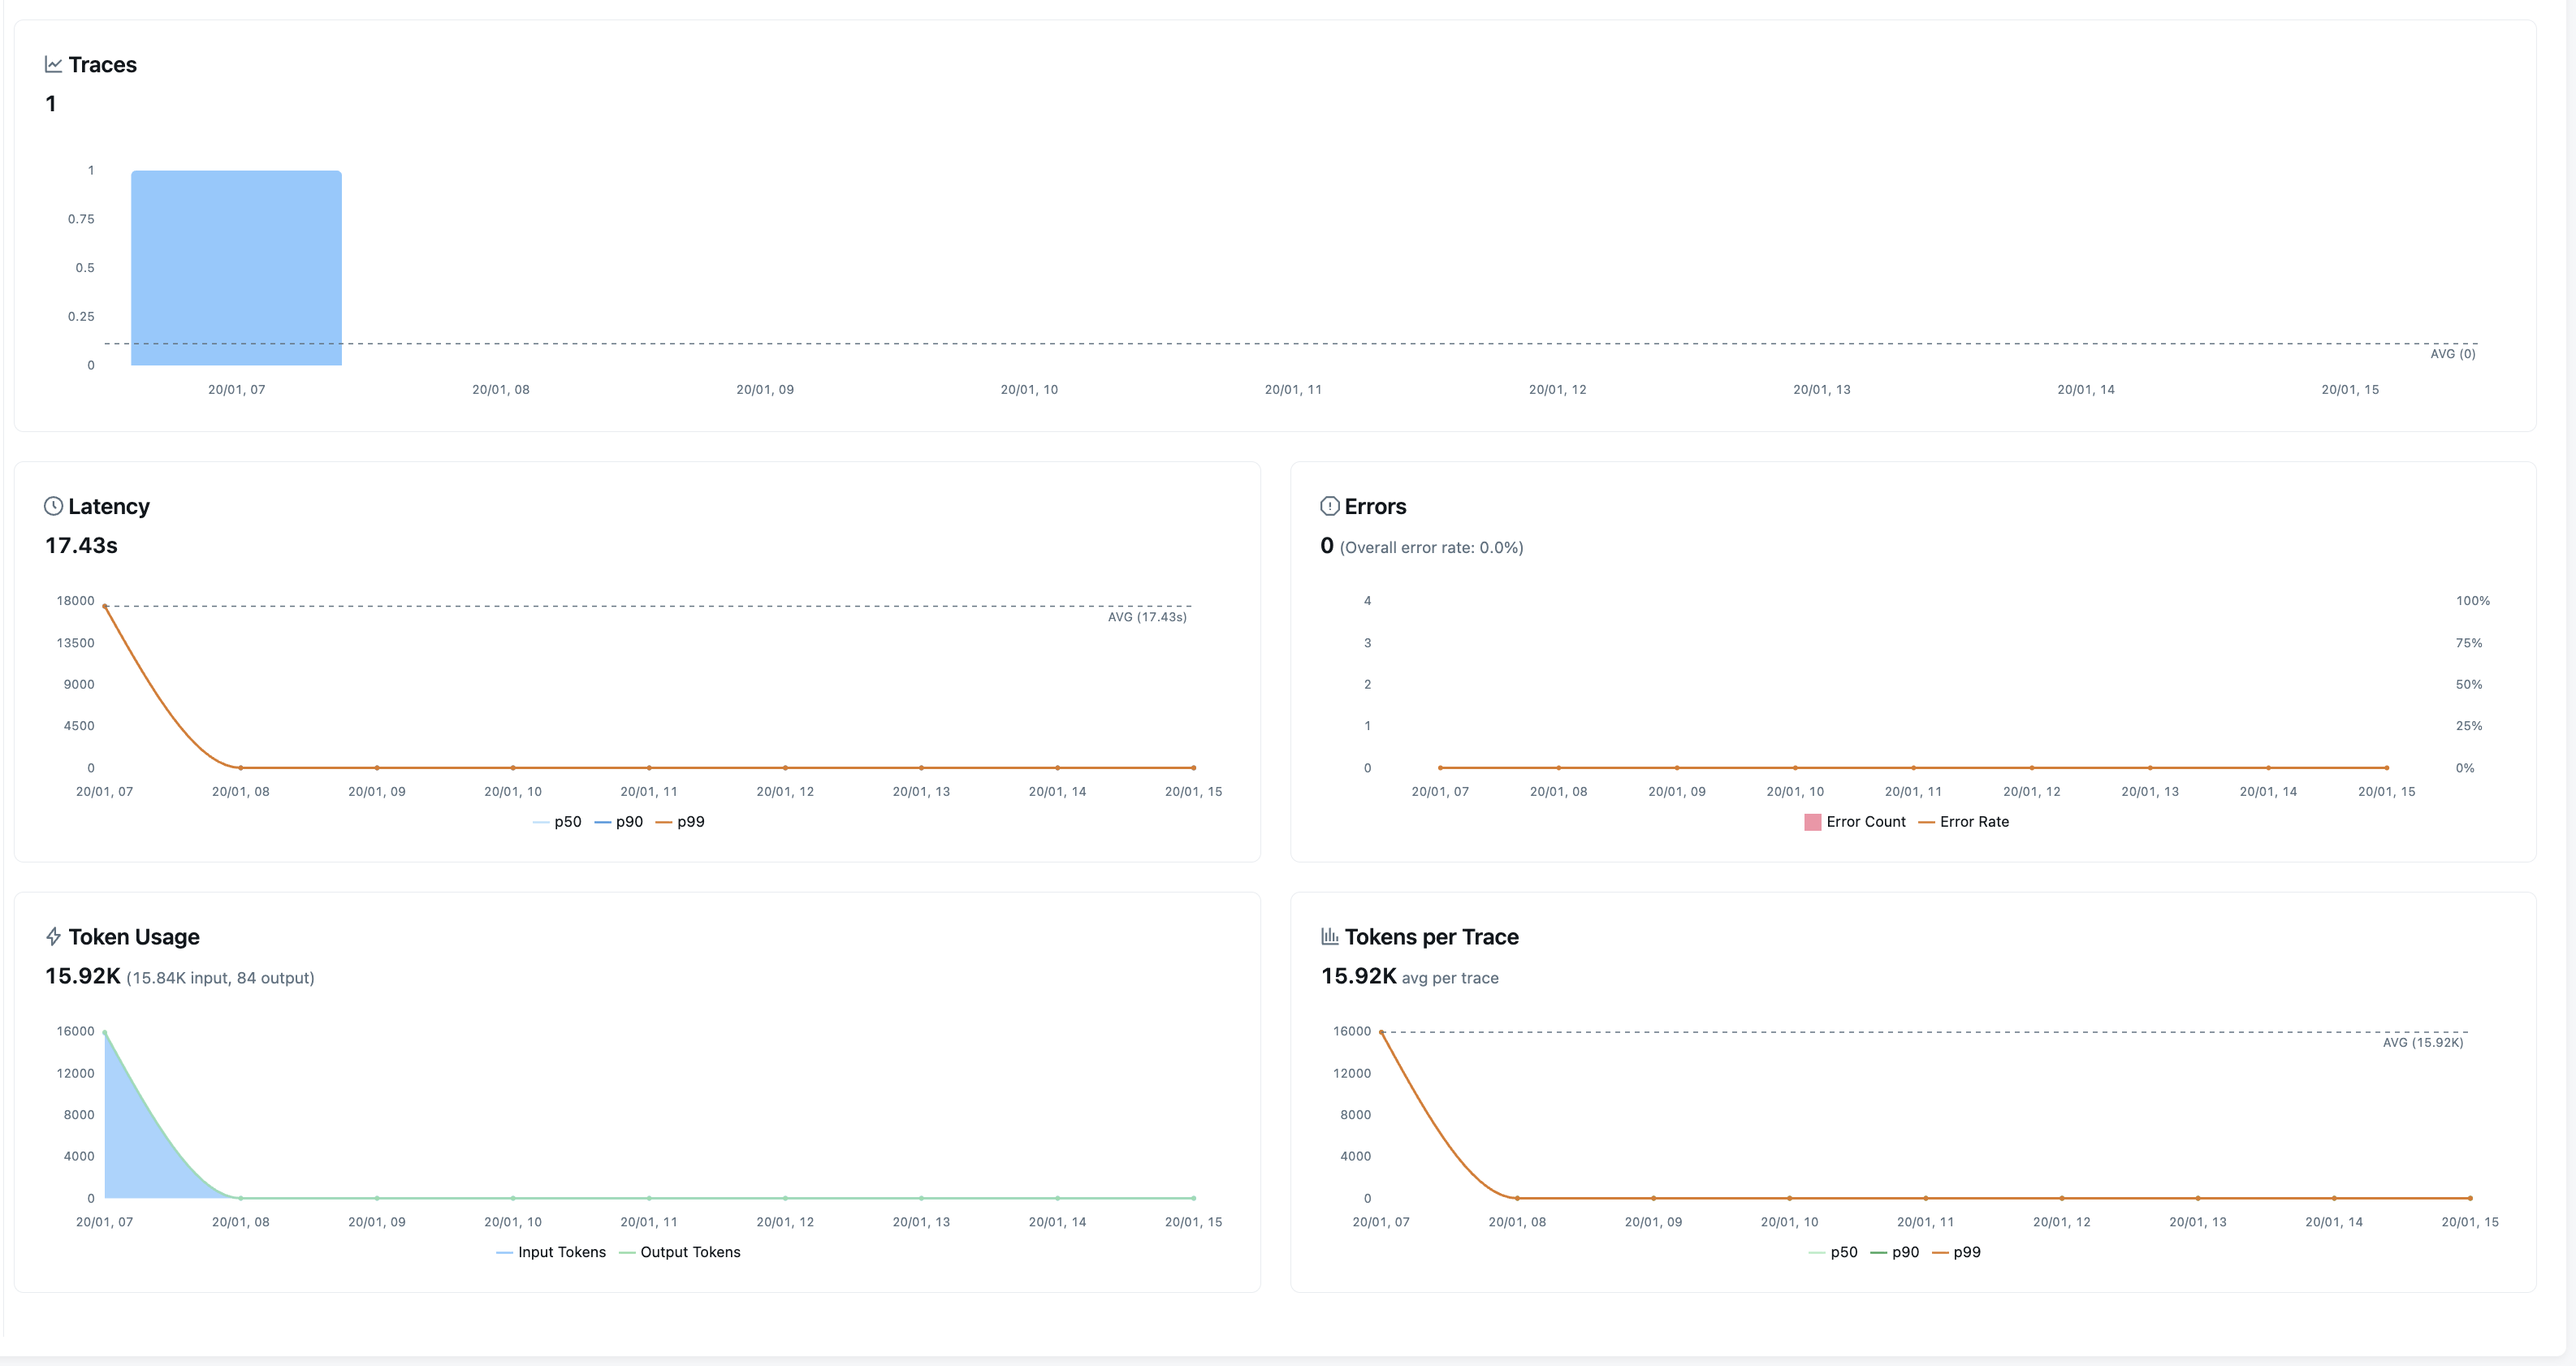Click the Input Tokens blue line marker in legend
Viewport: 2576px width, 1366px height.
click(x=505, y=1252)
